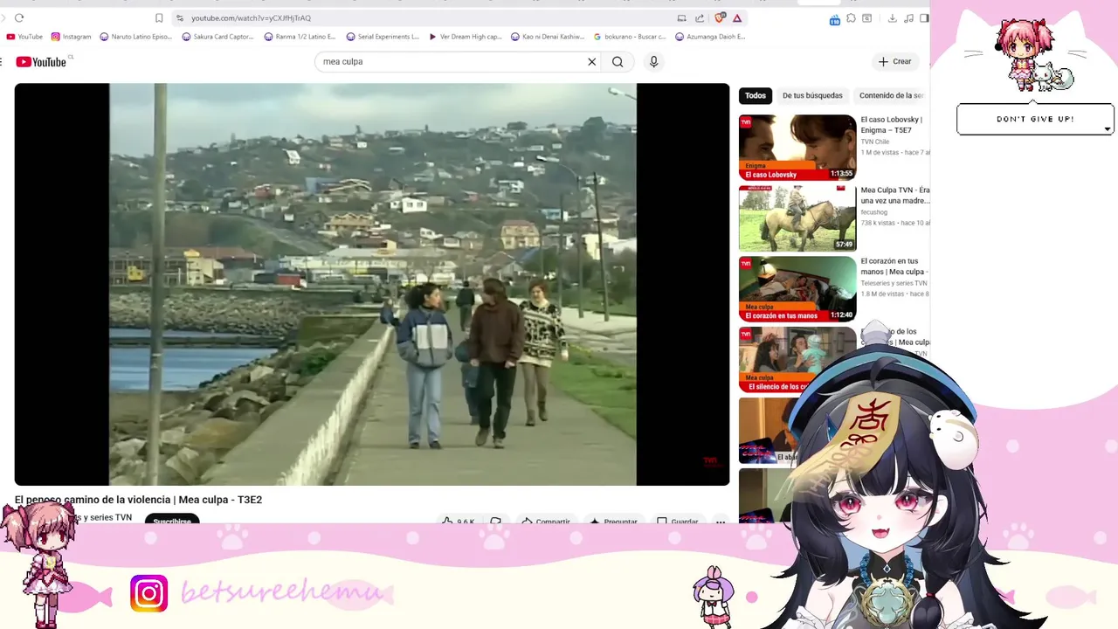
Task: Click the media control music note icon
Action: point(908,17)
